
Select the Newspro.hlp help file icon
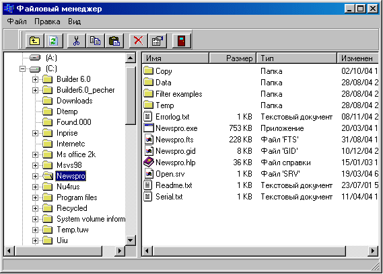click(148, 162)
